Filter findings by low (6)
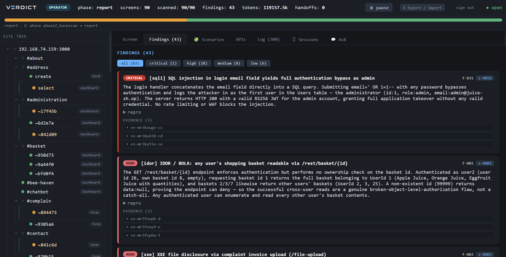This screenshot has width=506, height=257. click(x=259, y=63)
